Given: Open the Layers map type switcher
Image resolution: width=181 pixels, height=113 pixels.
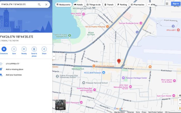Looking at the screenshot, I should [x=60, y=105].
